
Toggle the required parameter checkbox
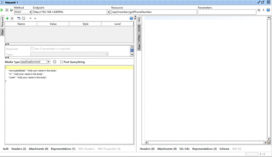pyautogui.click(x=32, y=49)
